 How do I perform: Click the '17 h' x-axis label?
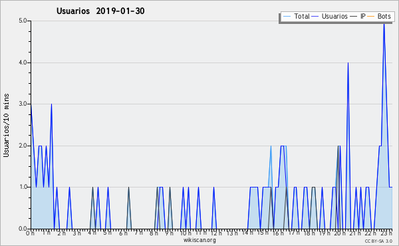[x=294, y=233]
